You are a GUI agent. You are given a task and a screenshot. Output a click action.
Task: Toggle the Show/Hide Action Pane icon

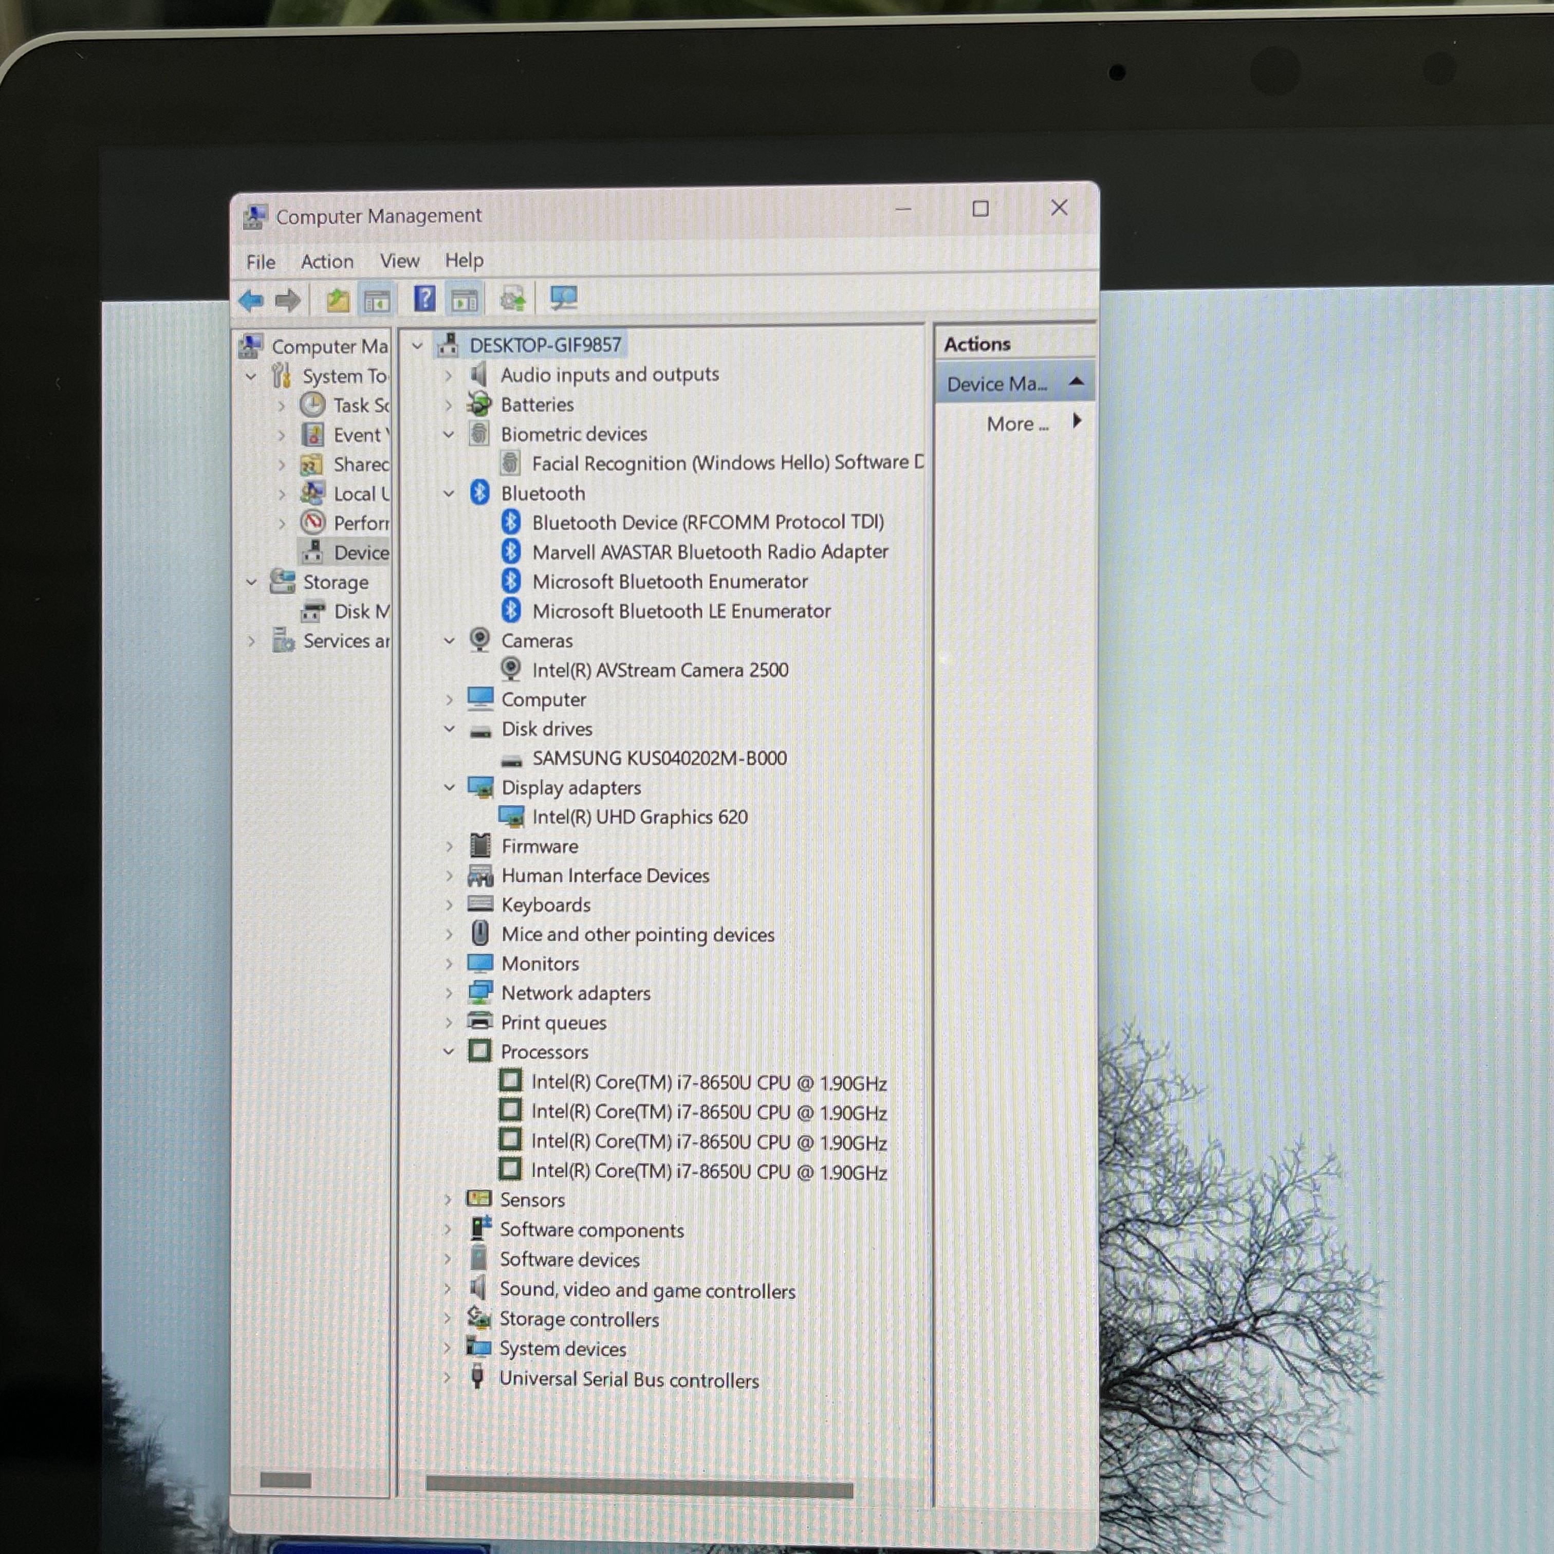pos(465,301)
